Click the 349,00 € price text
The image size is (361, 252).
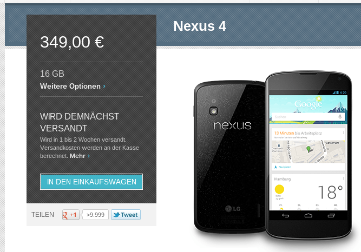pos(72,42)
